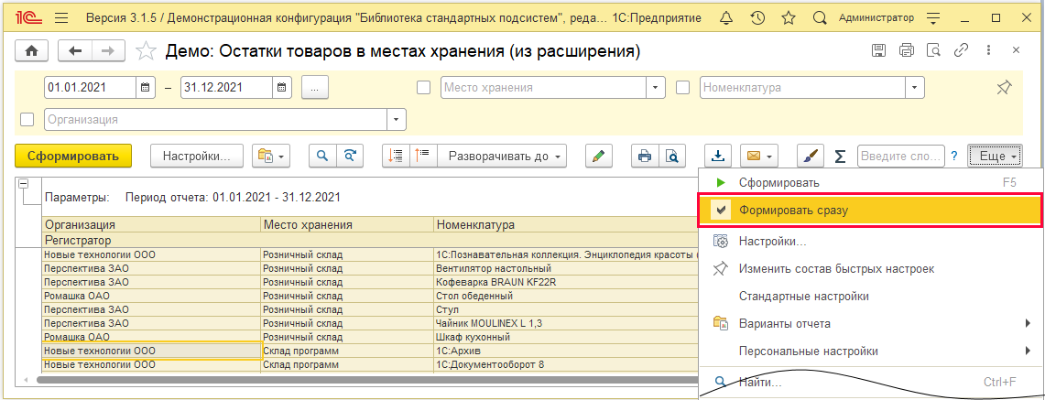Click the find-next toolbar icon
The width and height of the screenshot is (1045, 400).
click(350, 156)
